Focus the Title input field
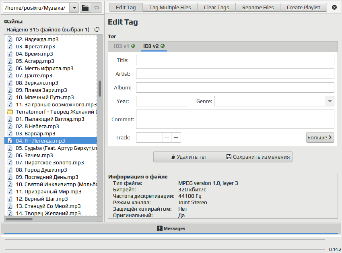 [x=235, y=60]
